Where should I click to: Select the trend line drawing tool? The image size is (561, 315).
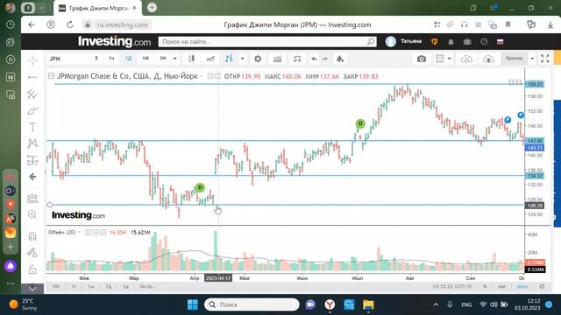(x=32, y=77)
